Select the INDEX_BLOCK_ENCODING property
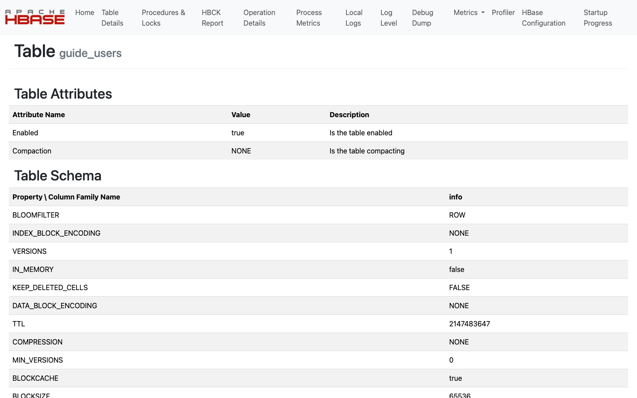This screenshot has width=637, height=398. (x=56, y=233)
